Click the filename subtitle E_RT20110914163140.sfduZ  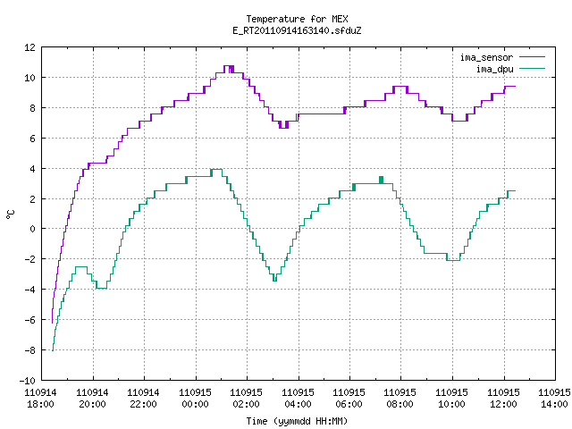click(297, 30)
